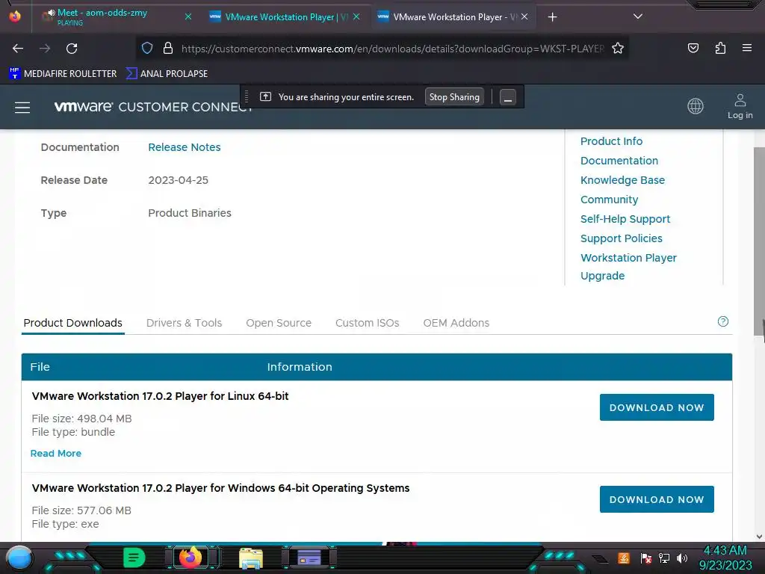Viewport: 765px width, 574px height.
Task: Open the Self-Help Support link
Action: point(625,219)
